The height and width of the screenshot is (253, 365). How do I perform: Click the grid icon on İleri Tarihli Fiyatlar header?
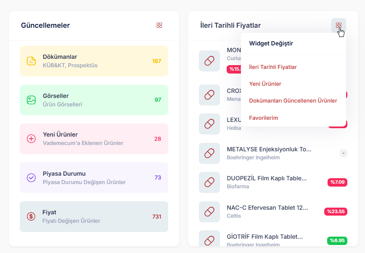(339, 26)
